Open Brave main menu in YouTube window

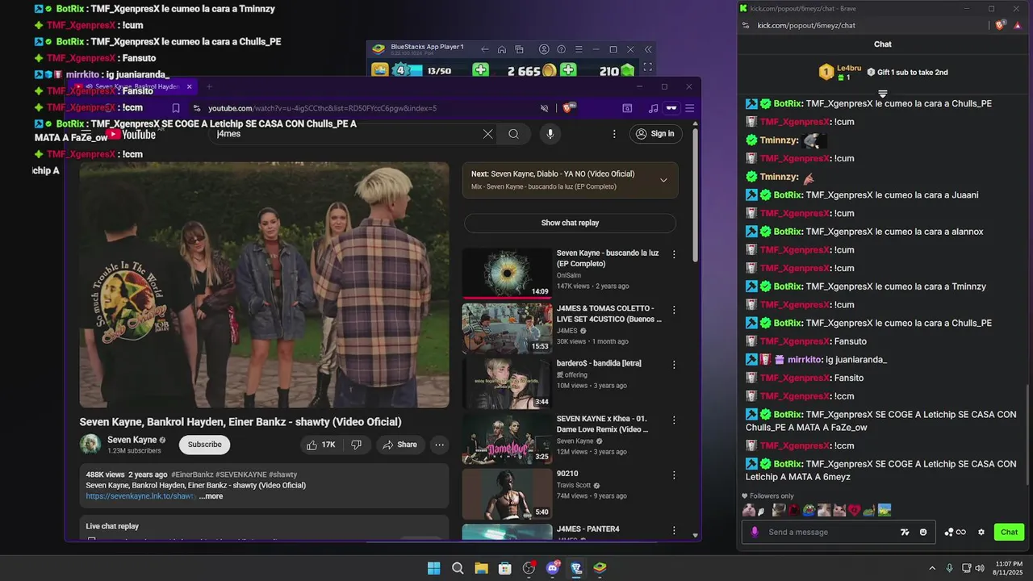point(689,108)
